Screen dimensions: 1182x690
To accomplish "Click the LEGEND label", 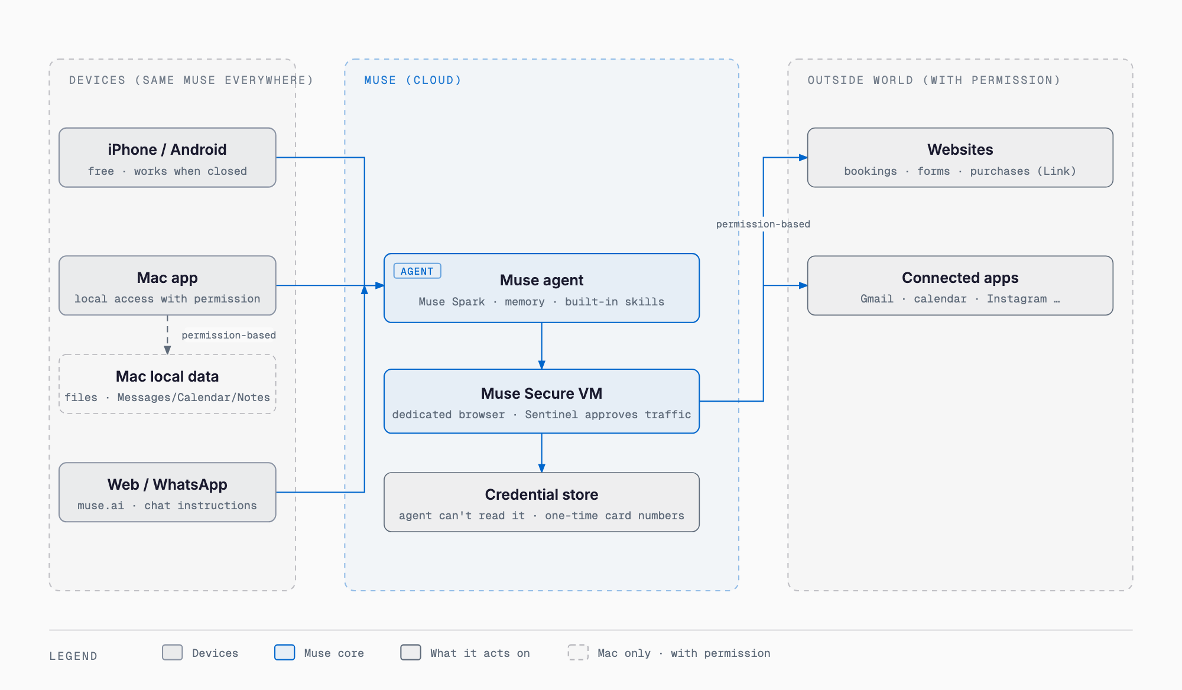I will tap(73, 656).
